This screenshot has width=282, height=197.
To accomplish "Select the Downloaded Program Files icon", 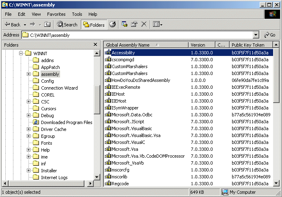I will tap(36, 122).
